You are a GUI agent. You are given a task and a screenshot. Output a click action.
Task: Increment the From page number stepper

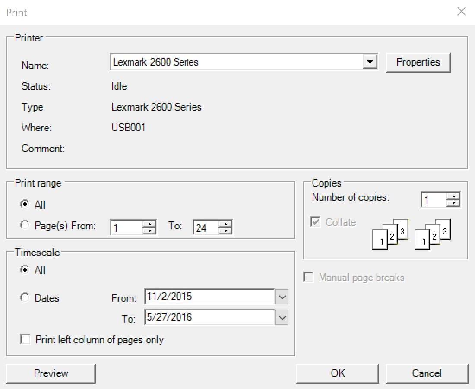[150, 223]
